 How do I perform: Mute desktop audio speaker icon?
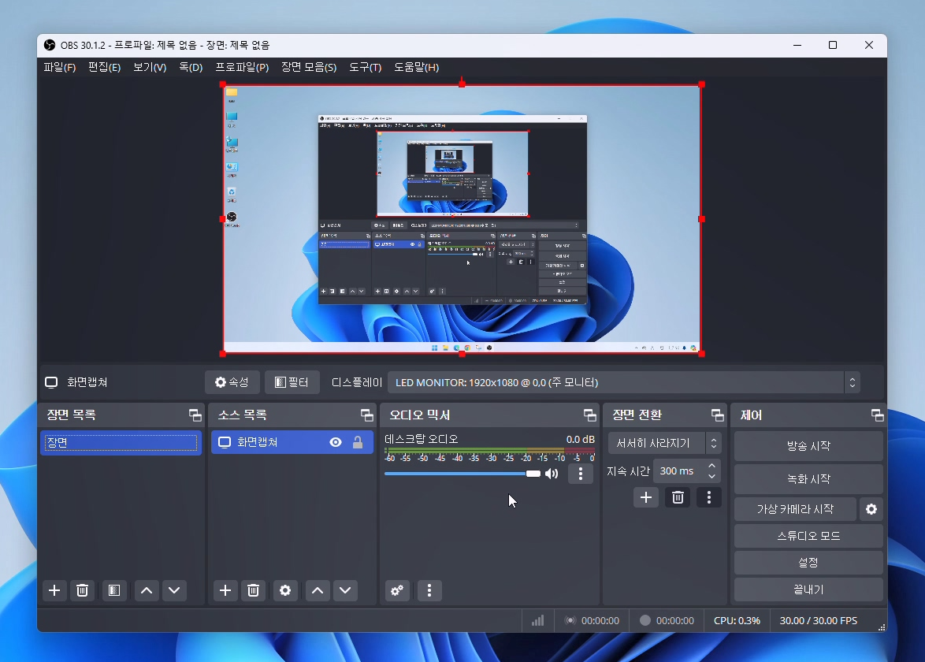coord(552,474)
